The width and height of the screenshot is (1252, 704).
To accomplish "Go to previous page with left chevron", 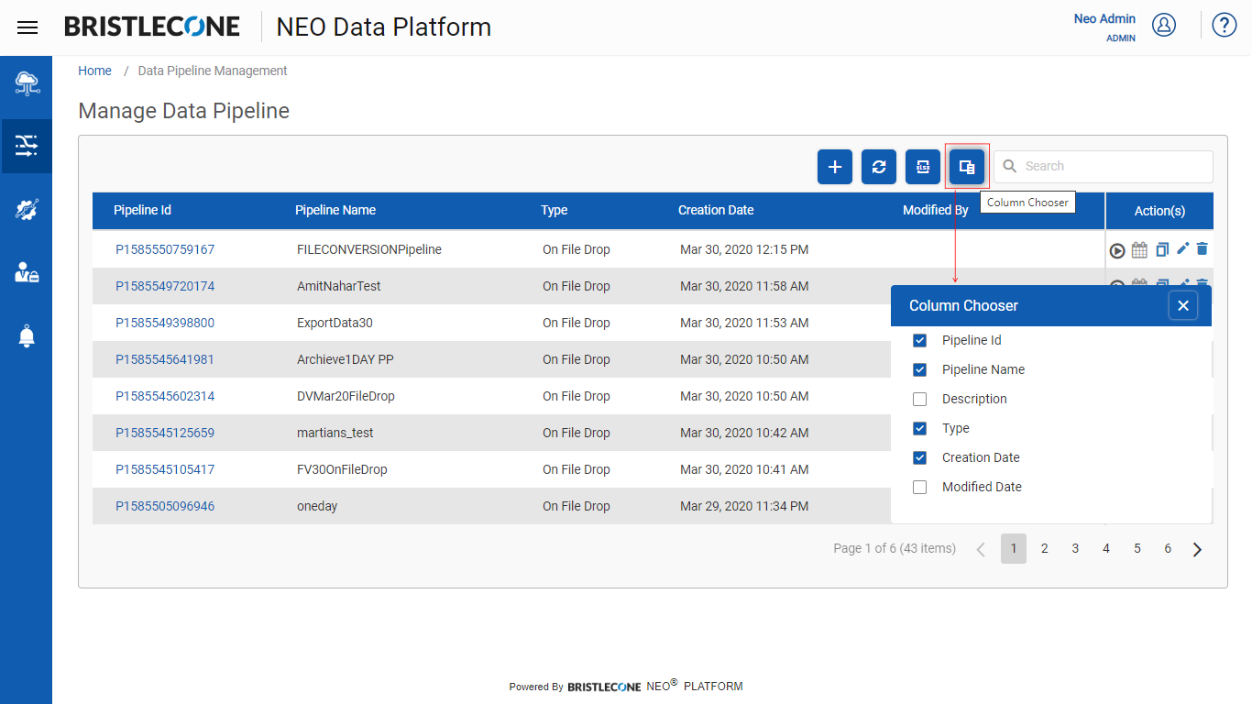I will [x=981, y=549].
